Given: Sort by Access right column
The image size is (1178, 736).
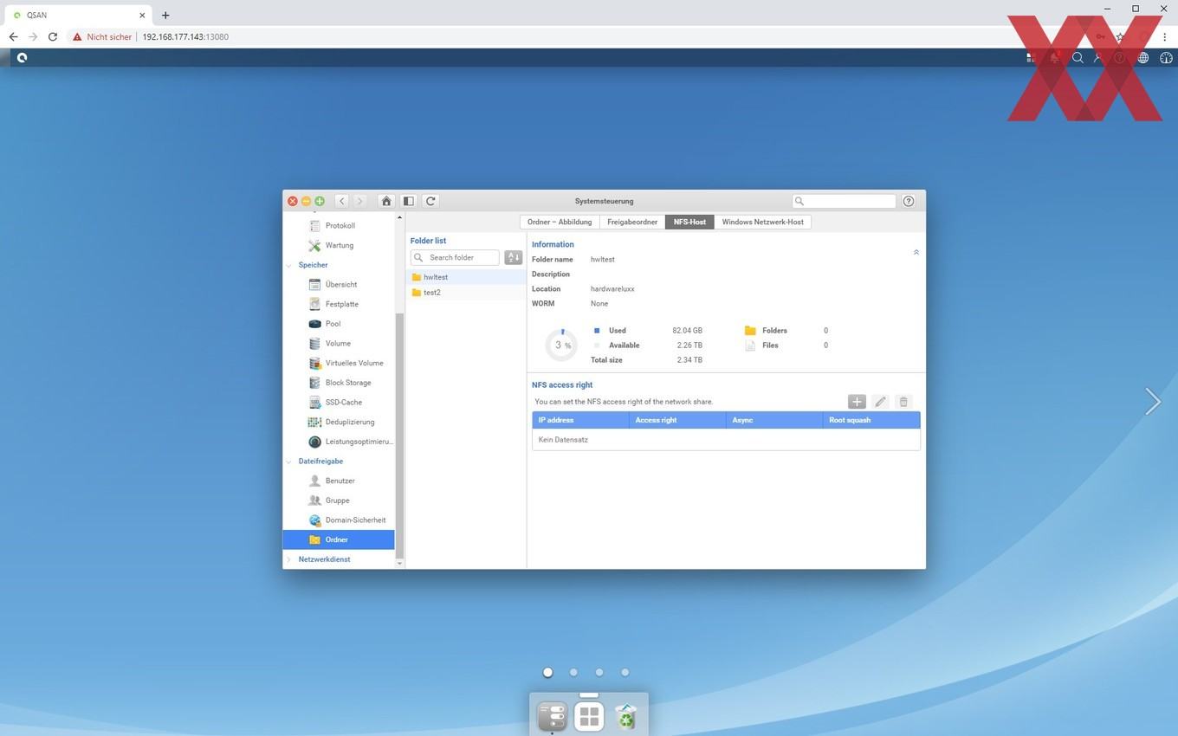Looking at the screenshot, I should point(677,420).
